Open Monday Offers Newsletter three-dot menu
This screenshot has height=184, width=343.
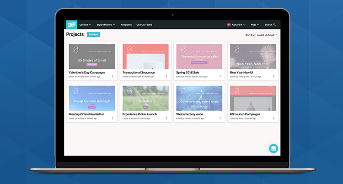pos(113,118)
